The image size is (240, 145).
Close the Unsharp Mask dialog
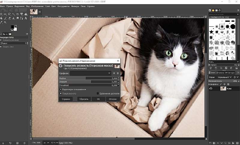[x=118, y=61]
